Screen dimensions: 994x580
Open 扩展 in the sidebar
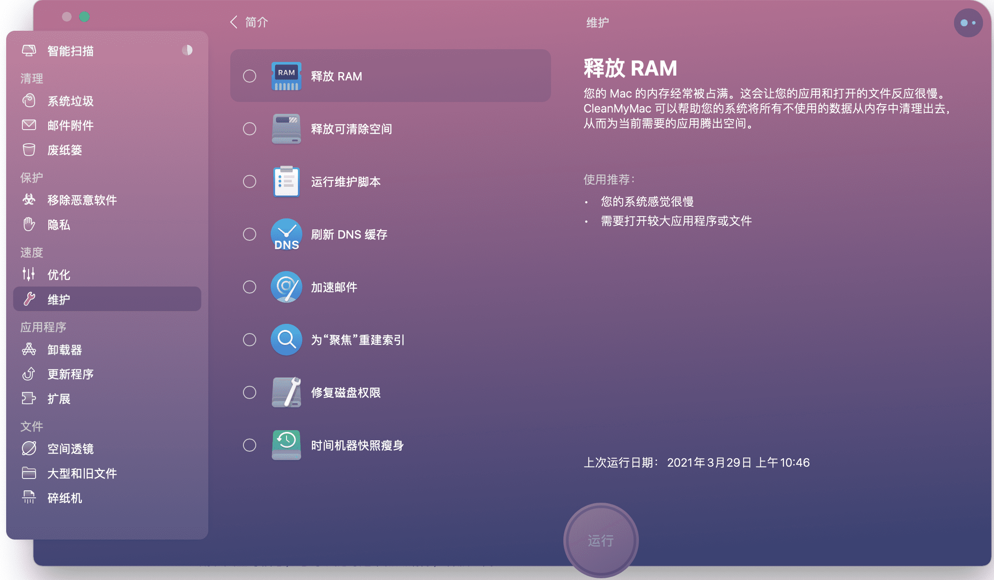[107, 399]
